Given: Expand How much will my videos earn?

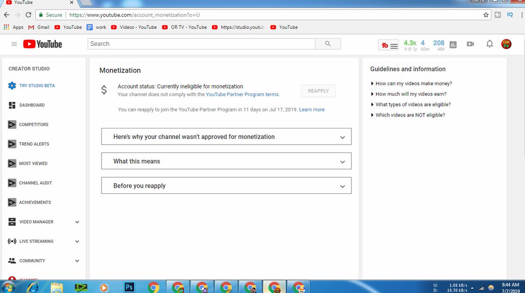Looking at the screenshot, I should point(409,94).
